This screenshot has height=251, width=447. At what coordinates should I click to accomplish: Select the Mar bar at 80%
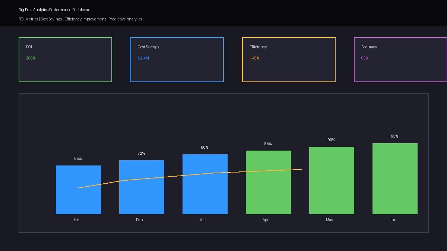[205, 184]
